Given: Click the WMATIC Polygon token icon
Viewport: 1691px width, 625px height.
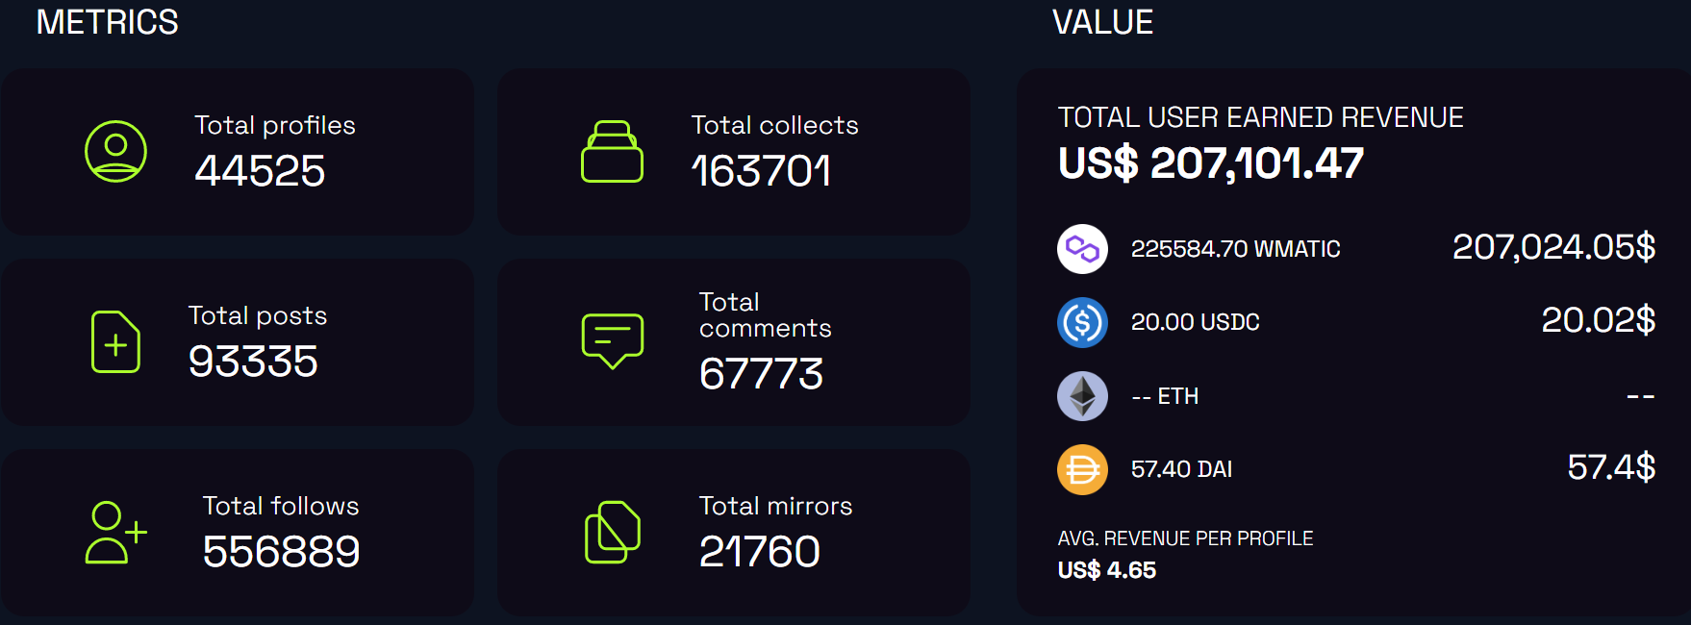Looking at the screenshot, I should click(x=1082, y=249).
